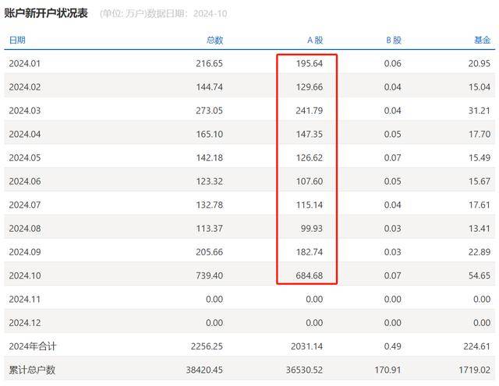Click the 2024.10 date cell

click(x=24, y=275)
